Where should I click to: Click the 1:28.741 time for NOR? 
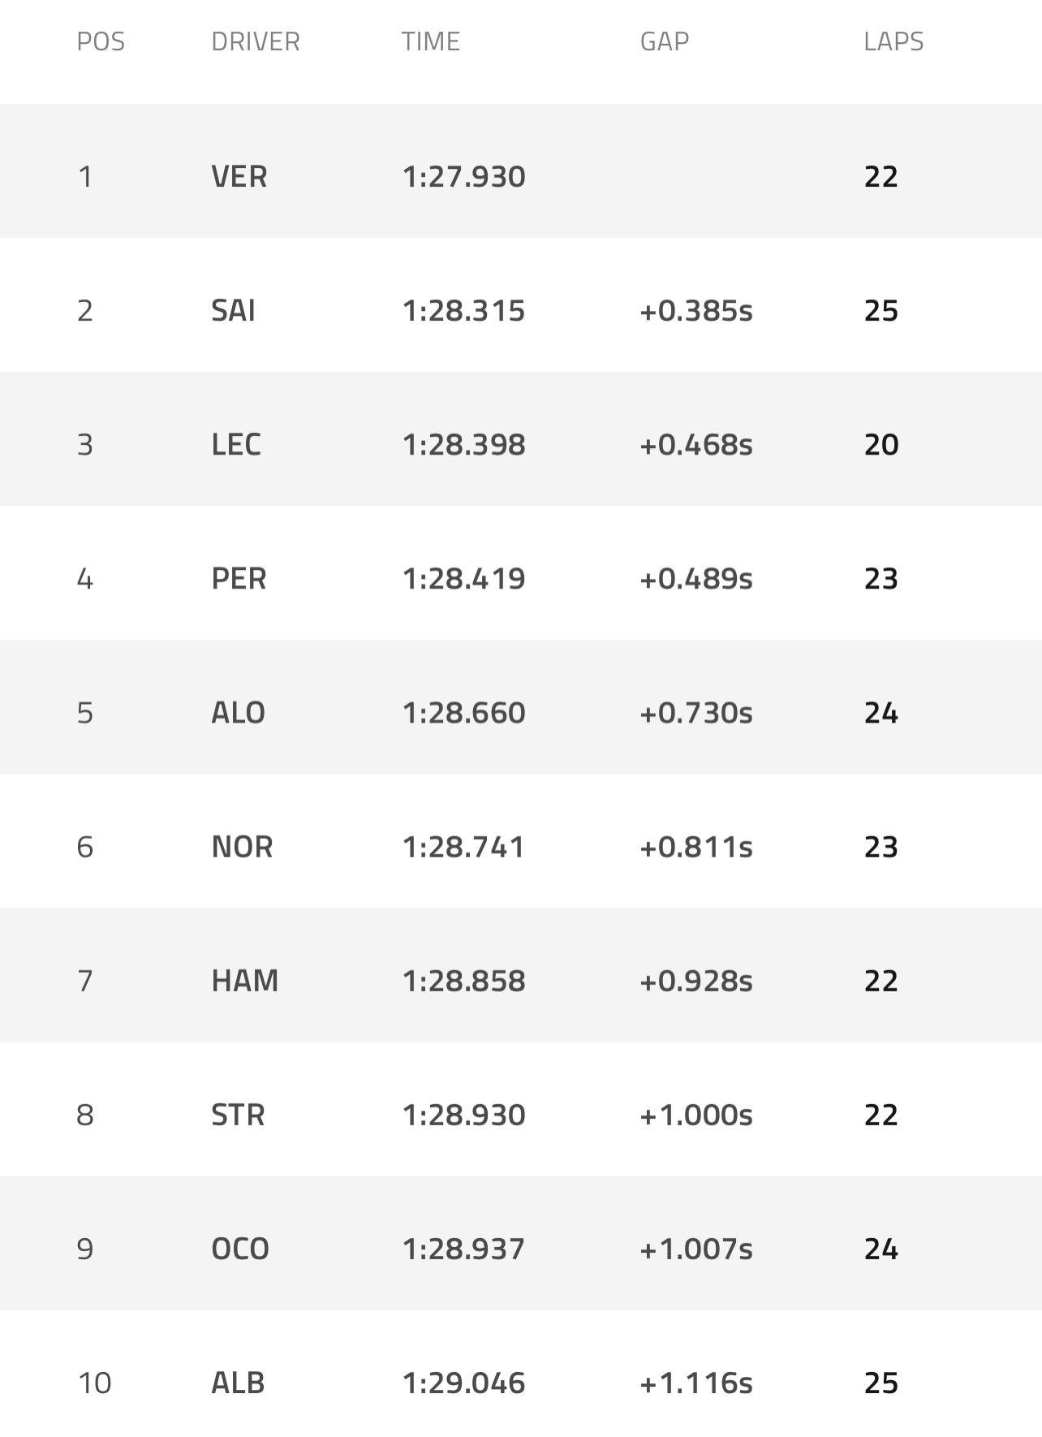(463, 847)
